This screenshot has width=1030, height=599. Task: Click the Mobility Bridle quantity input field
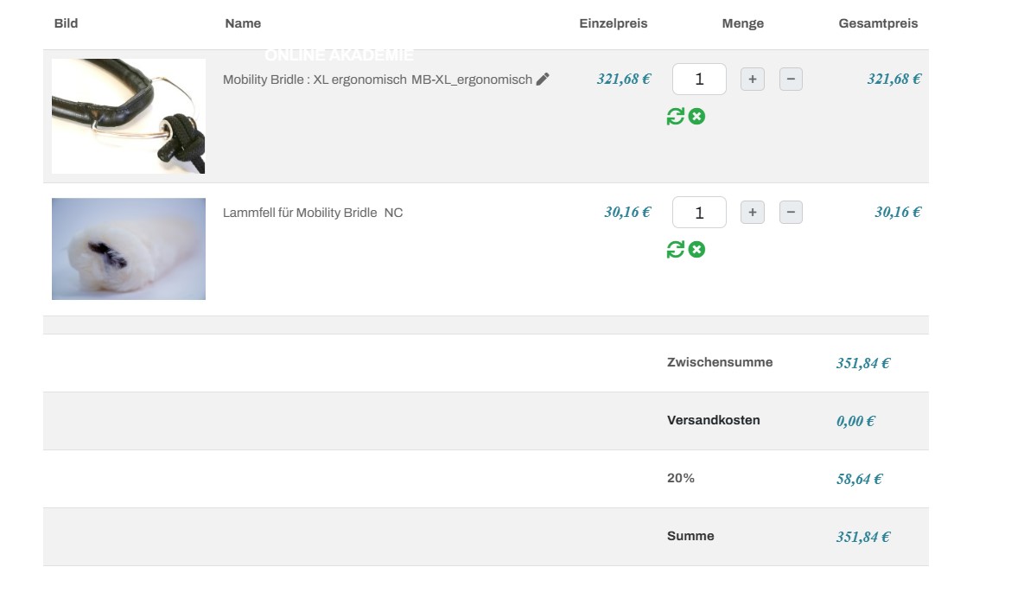(x=699, y=80)
